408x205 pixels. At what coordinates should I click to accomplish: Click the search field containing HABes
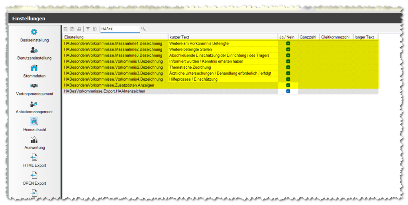(120, 29)
